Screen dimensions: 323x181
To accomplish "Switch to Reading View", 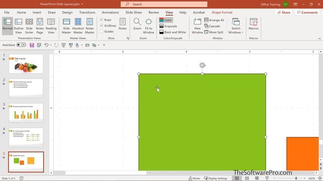I will pyautogui.click(x=51, y=26).
